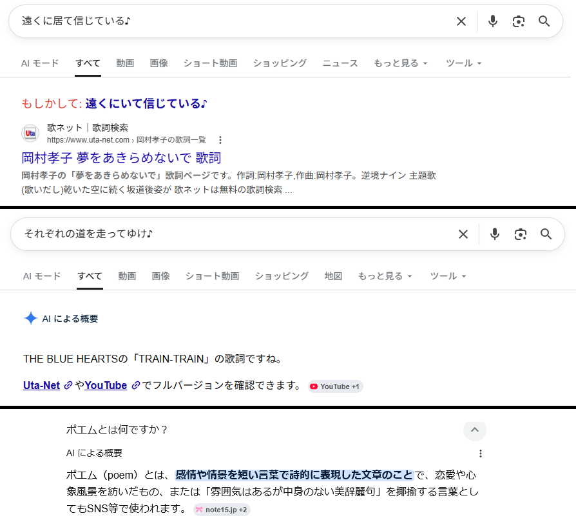This screenshot has height=529, width=576.
Task: Clear the second search box with the X icon
Action: pos(463,234)
